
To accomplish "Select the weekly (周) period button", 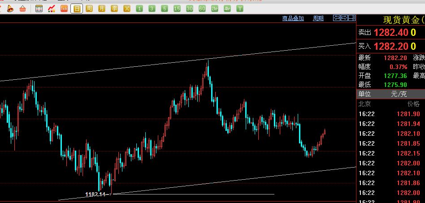I will point(89,9).
